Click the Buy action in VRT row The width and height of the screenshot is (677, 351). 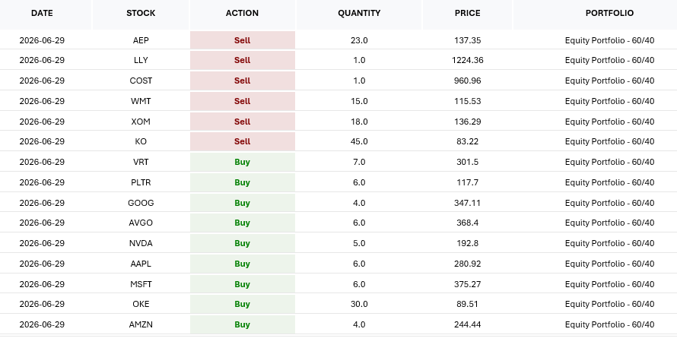[x=242, y=162]
